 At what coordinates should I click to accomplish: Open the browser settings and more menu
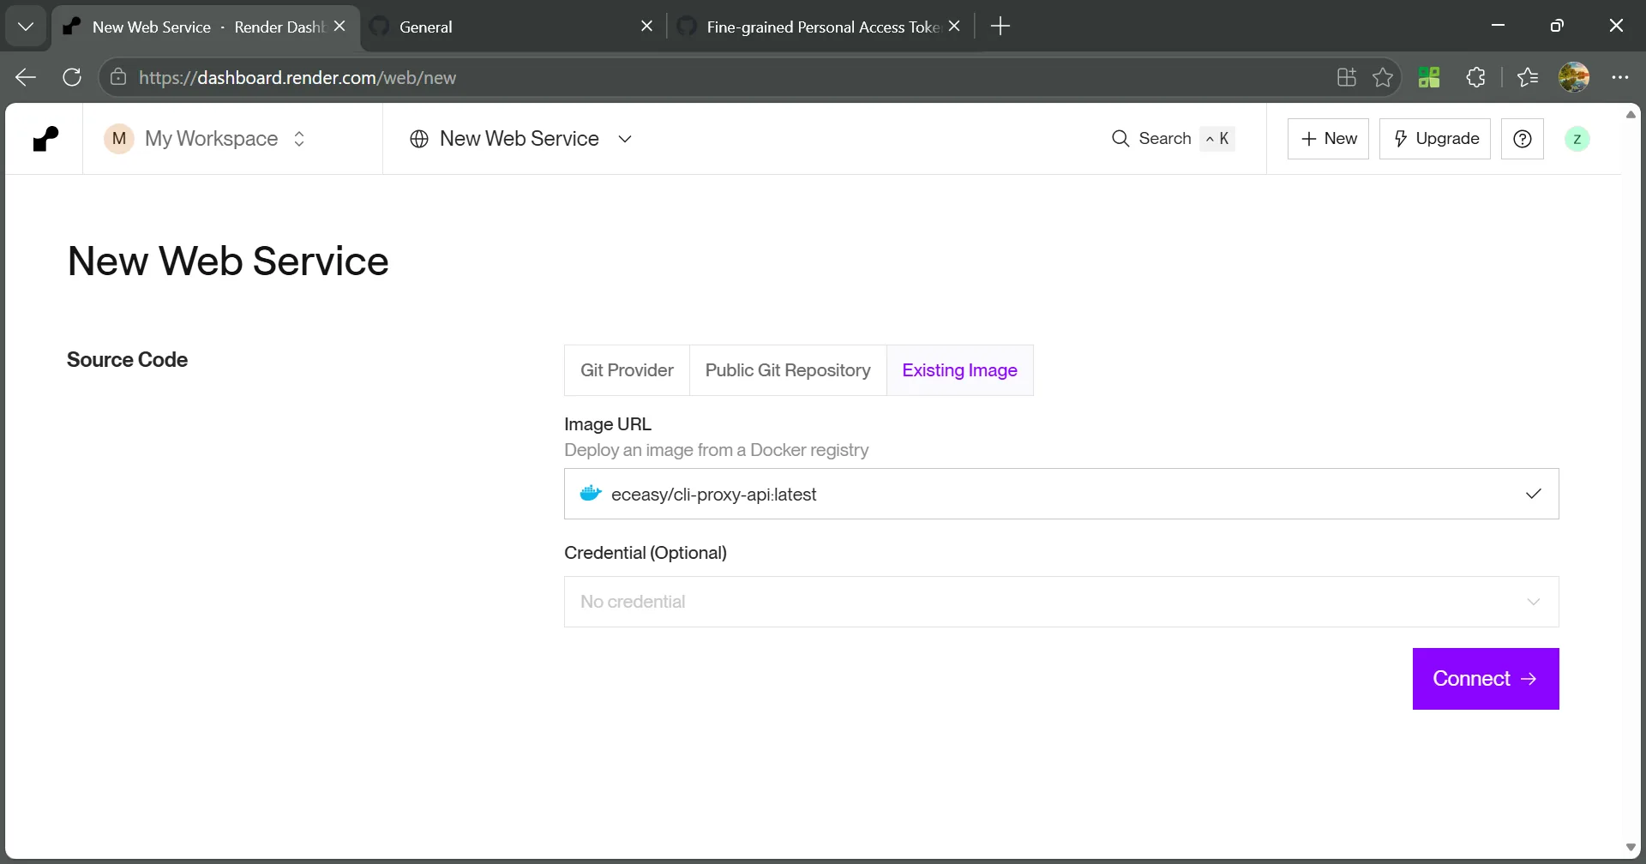(x=1620, y=78)
